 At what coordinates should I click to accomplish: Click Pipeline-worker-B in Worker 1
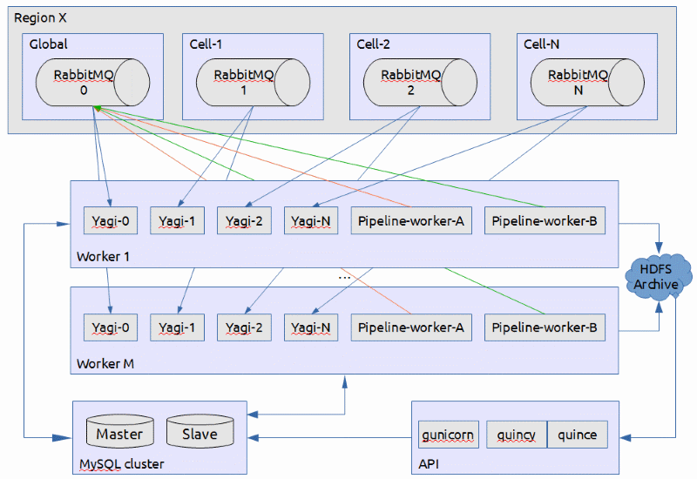click(x=544, y=221)
